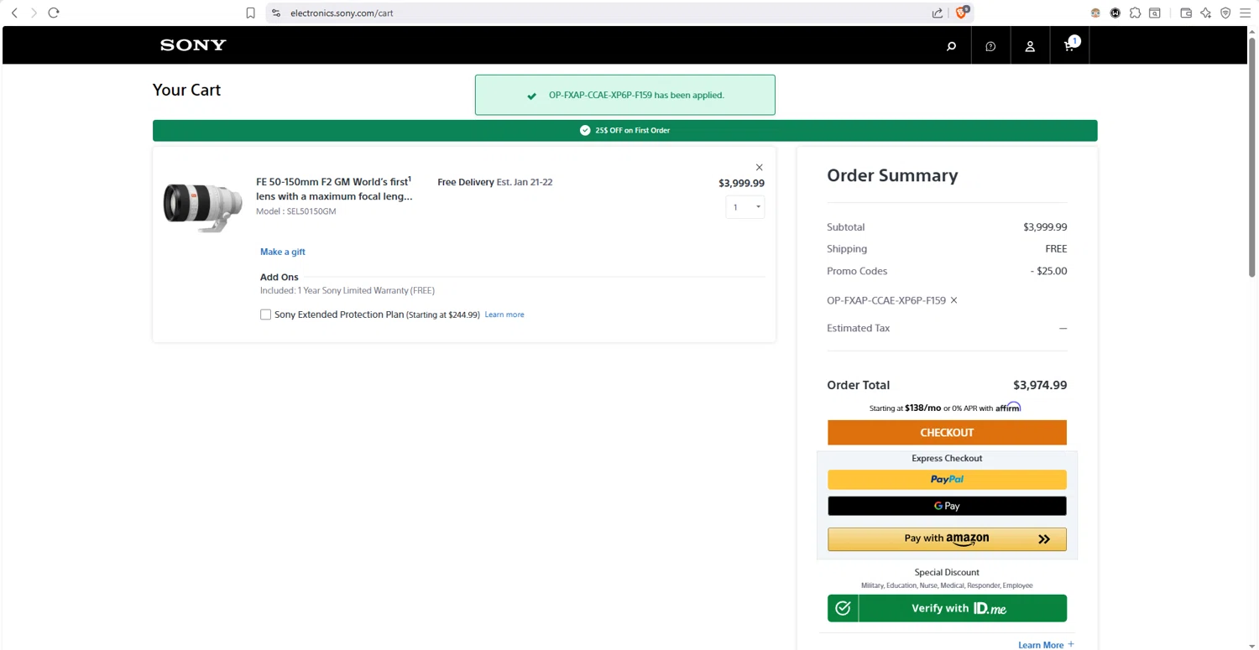This screenshot has width=1259, height=650.
Task: Click the lens product thumbnail
Action: click(202, 205)
